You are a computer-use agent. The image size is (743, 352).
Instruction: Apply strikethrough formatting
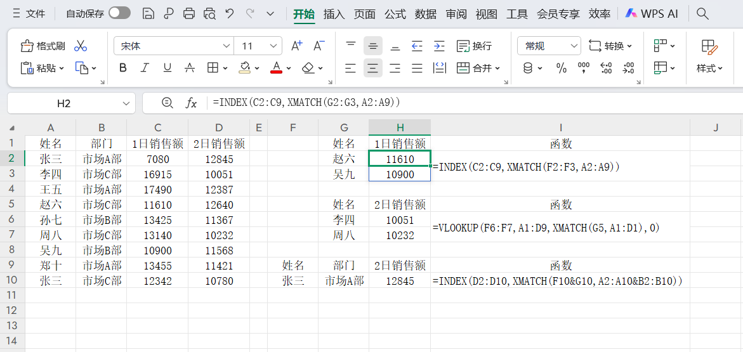[189, 68]
